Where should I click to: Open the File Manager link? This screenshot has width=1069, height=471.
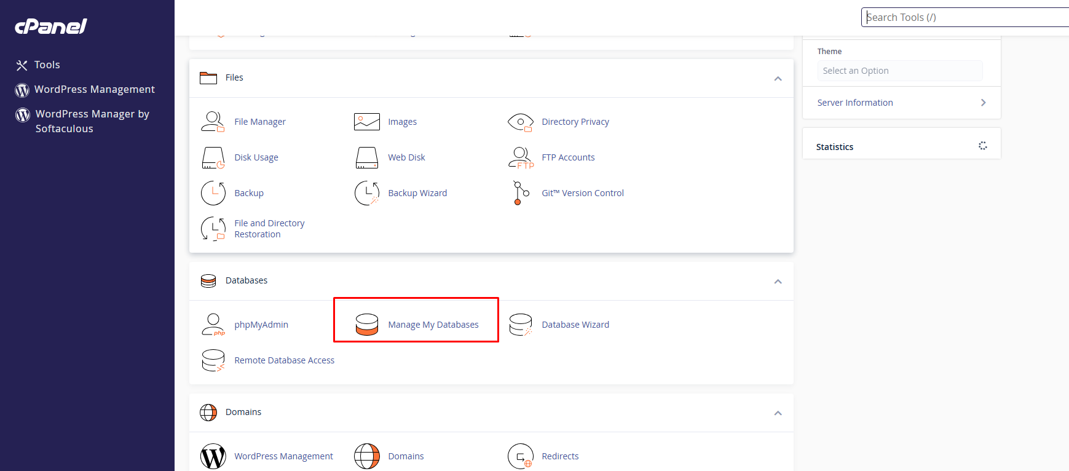click(260, 122)
